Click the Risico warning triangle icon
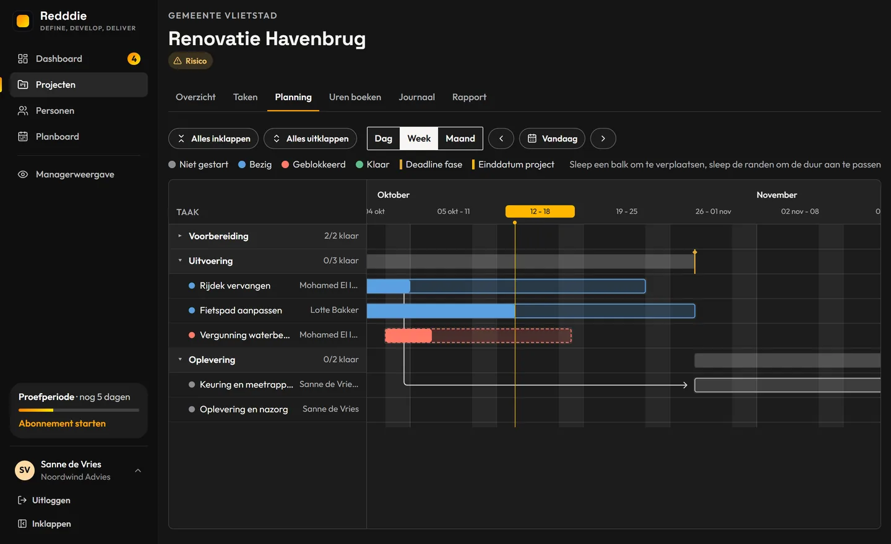This screenshot has height=544, width=891. click(x=178, y=61)
